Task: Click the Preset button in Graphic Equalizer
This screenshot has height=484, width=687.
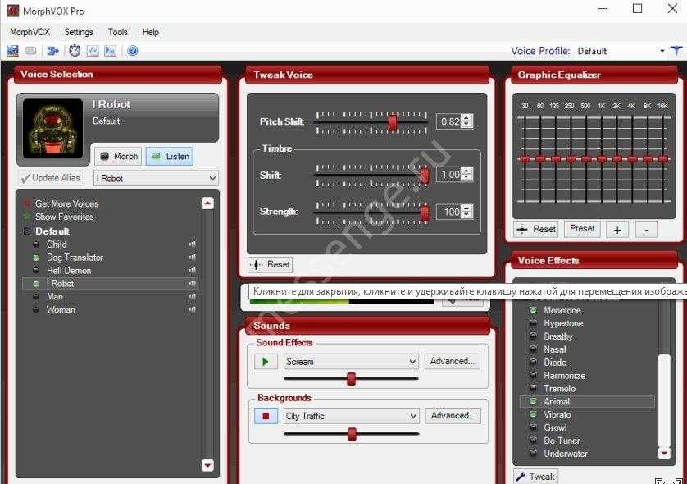Action: pyautogui.click(x=582, y=229)
